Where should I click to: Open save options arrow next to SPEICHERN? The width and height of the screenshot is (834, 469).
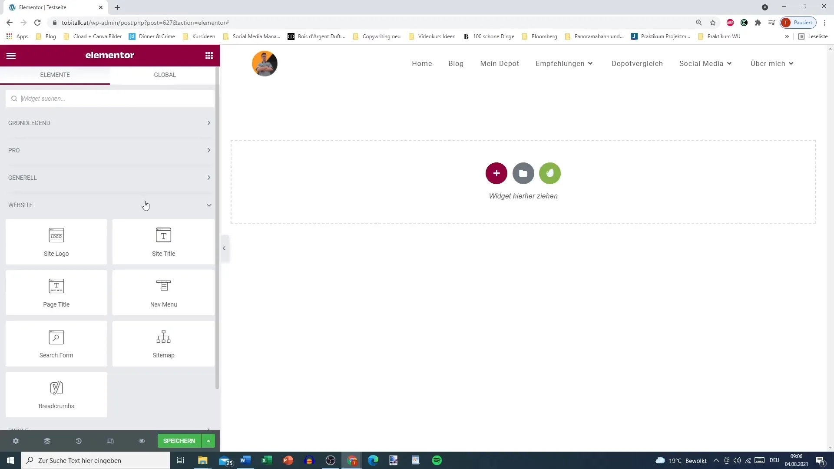click(208, 441)
